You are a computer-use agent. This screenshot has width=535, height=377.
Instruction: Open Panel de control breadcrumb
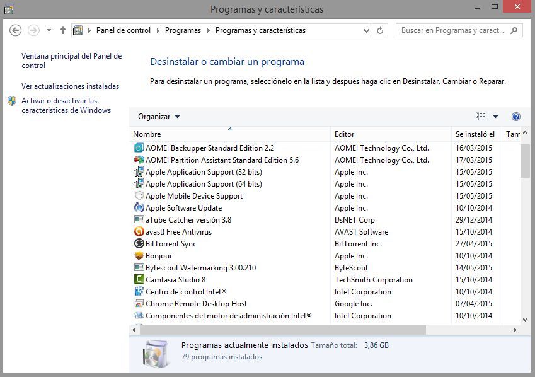124,30
